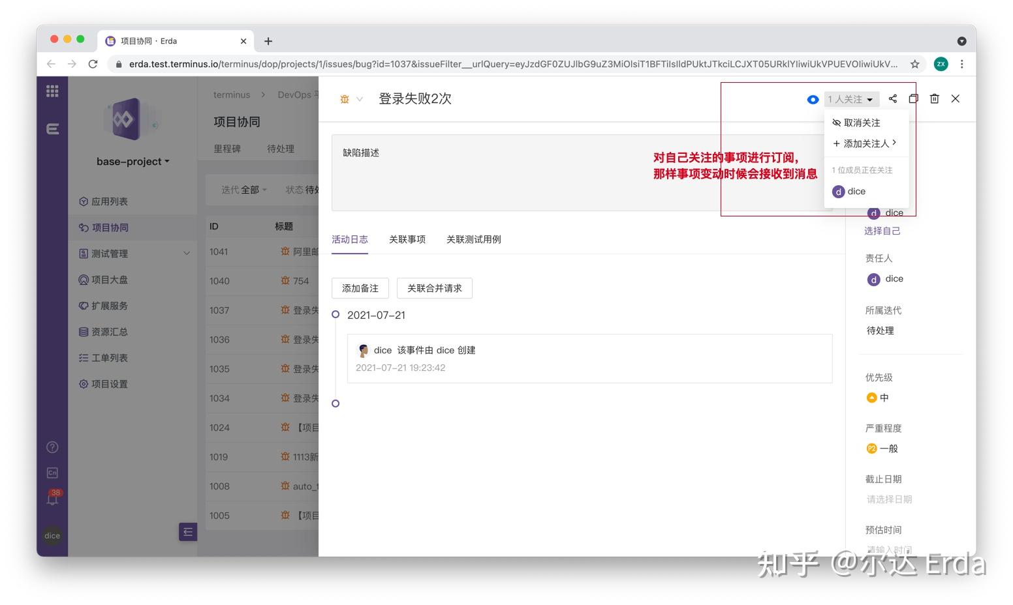
Task: Switch to the 关联事项 tab
Action: point(407,239)
